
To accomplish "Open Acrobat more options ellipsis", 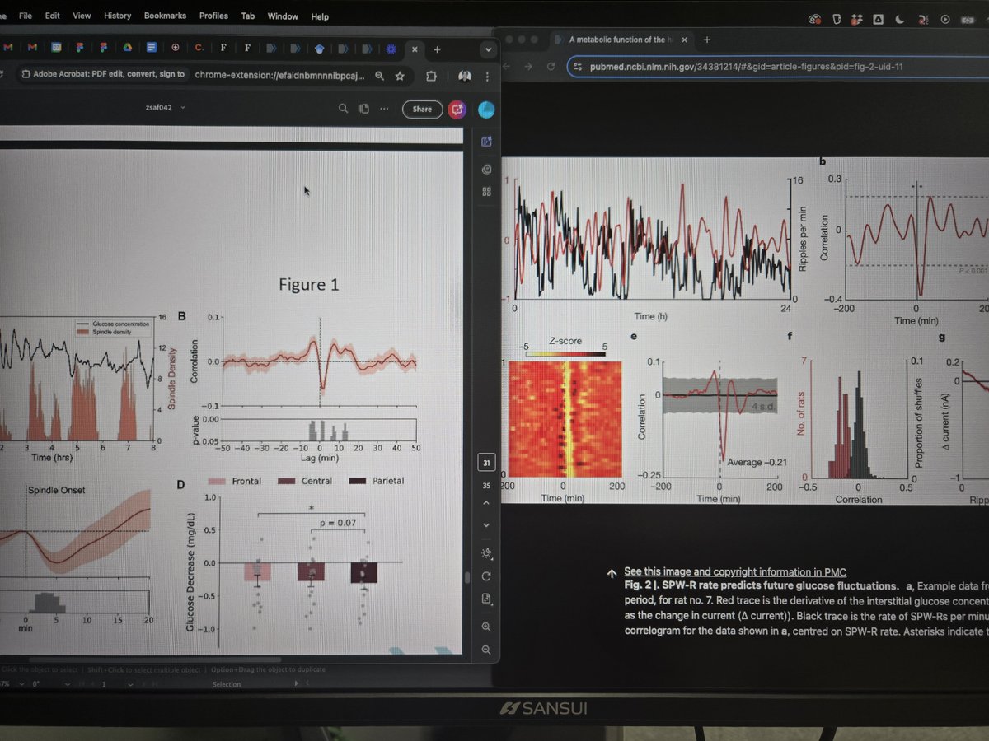I will pos(383,109).
